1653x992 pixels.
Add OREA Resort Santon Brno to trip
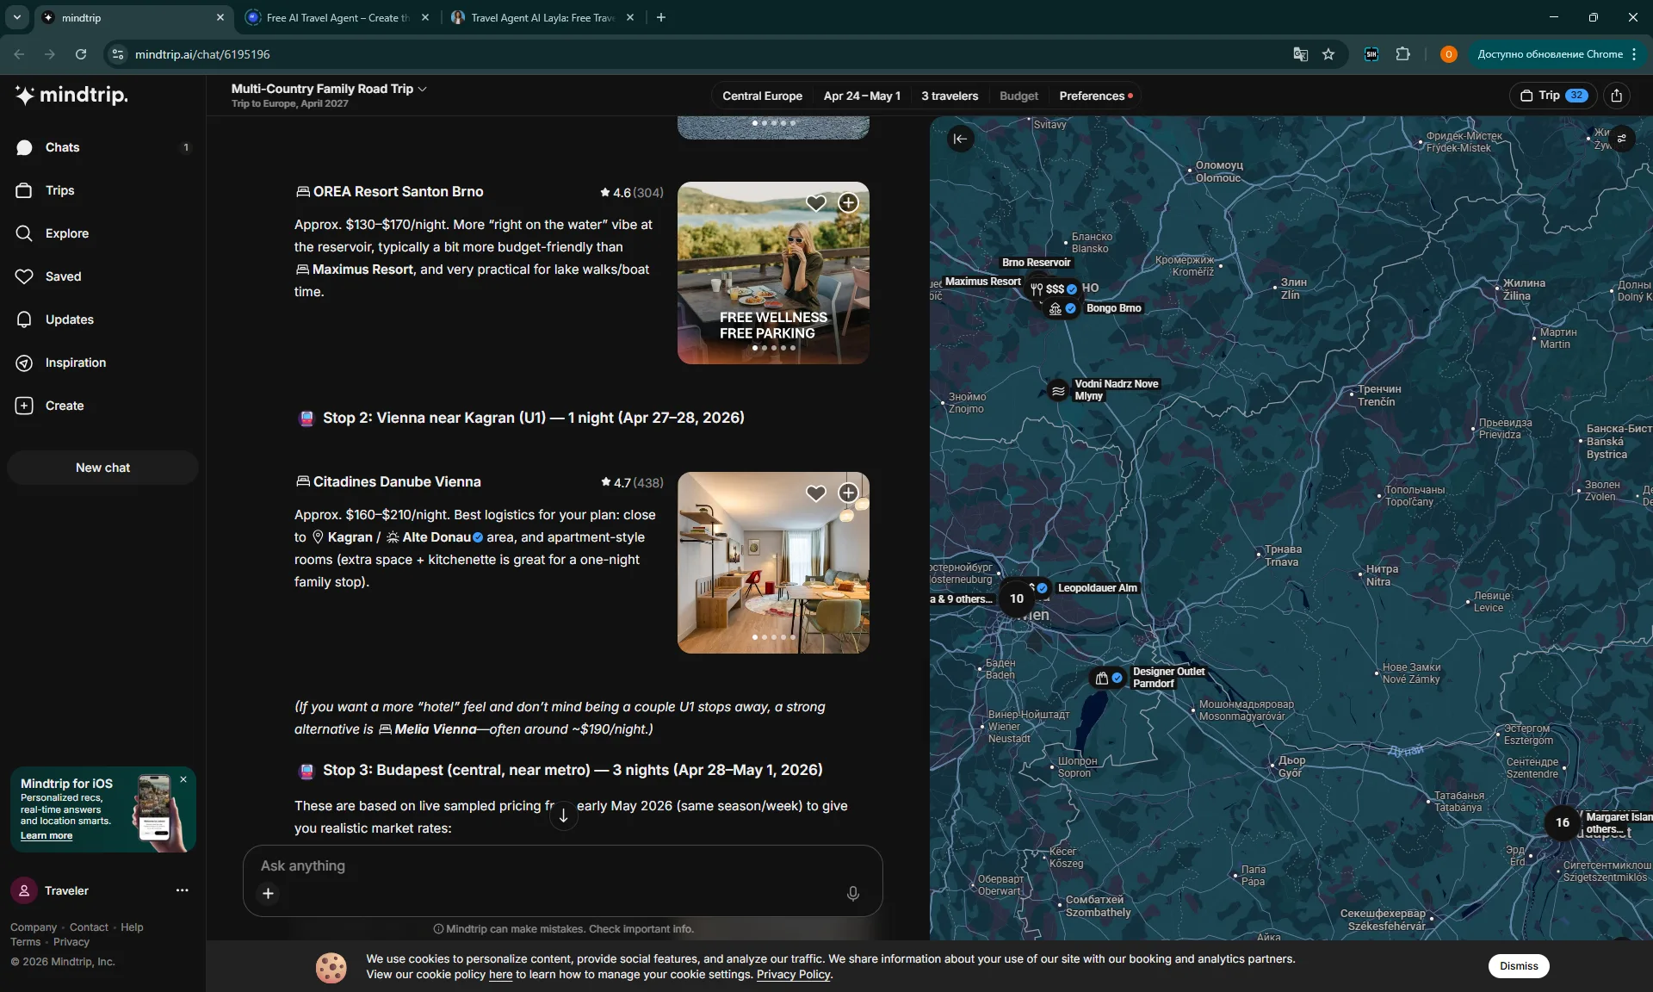click(x=848, y=202)
